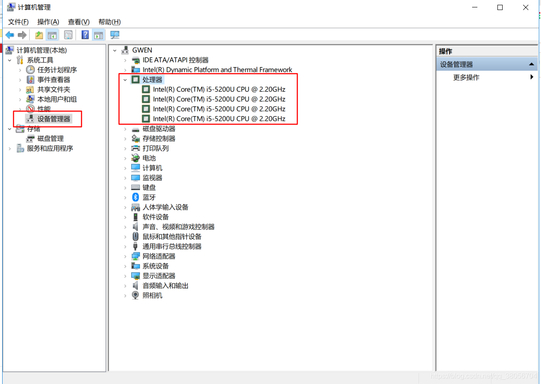Click the 处理器 chip icon
This screenshot has height=384, width=541.
click(136, 79)
